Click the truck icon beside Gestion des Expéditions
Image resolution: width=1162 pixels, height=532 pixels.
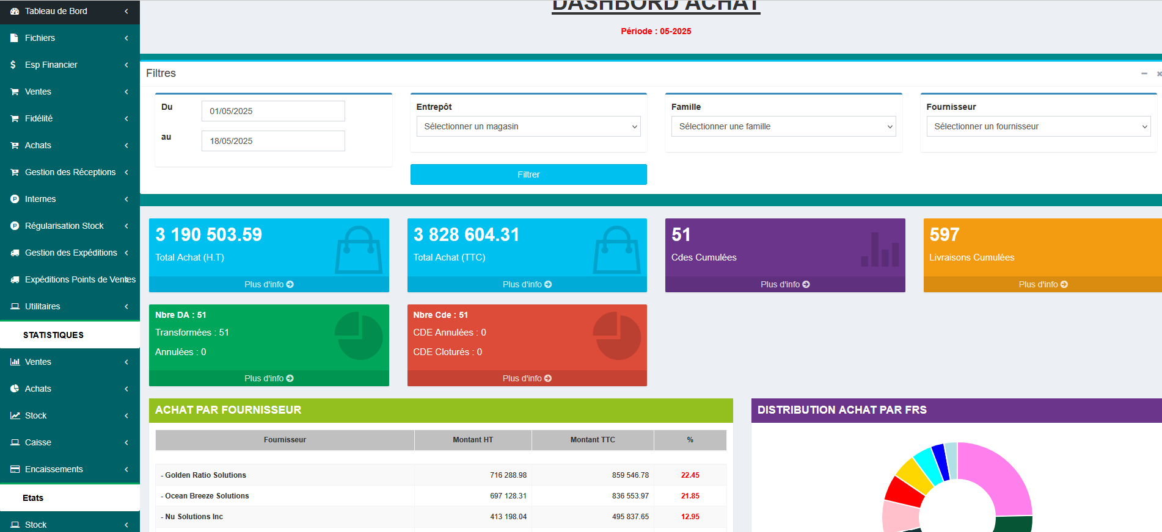15,253
